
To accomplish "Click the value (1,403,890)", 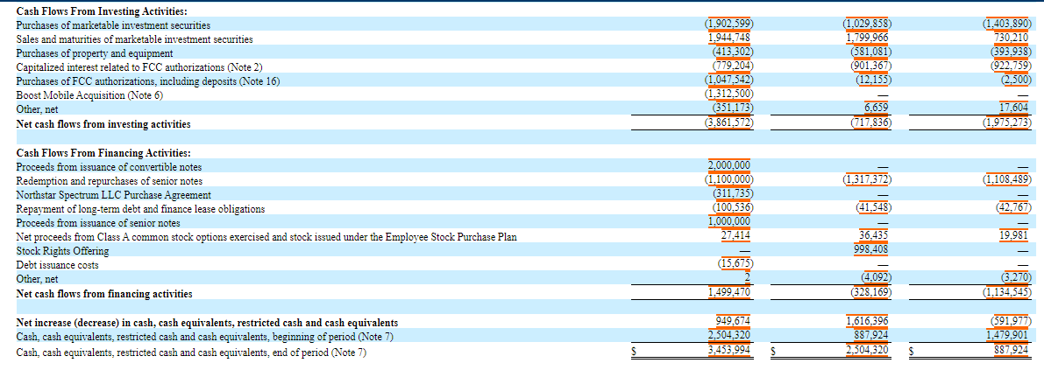I will (1007, 25).
